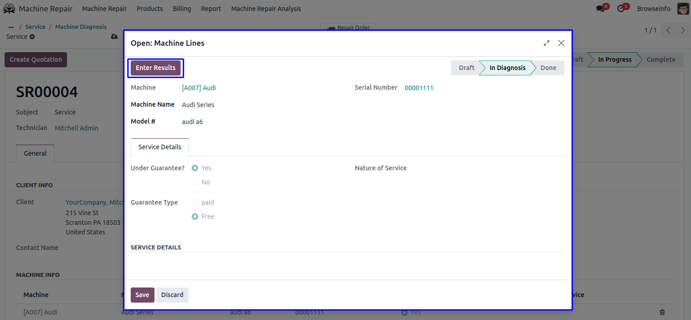Select No for Under Guarantee
The width and height of the screenshot is (691, 320).
point(195,182)
